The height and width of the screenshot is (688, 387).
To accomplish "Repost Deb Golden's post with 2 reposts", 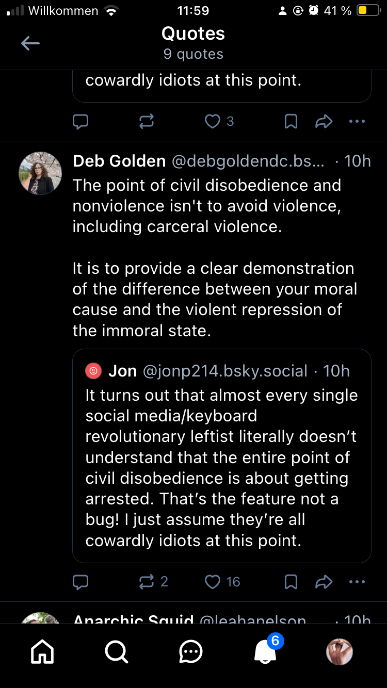I will [x=147, y=582].
